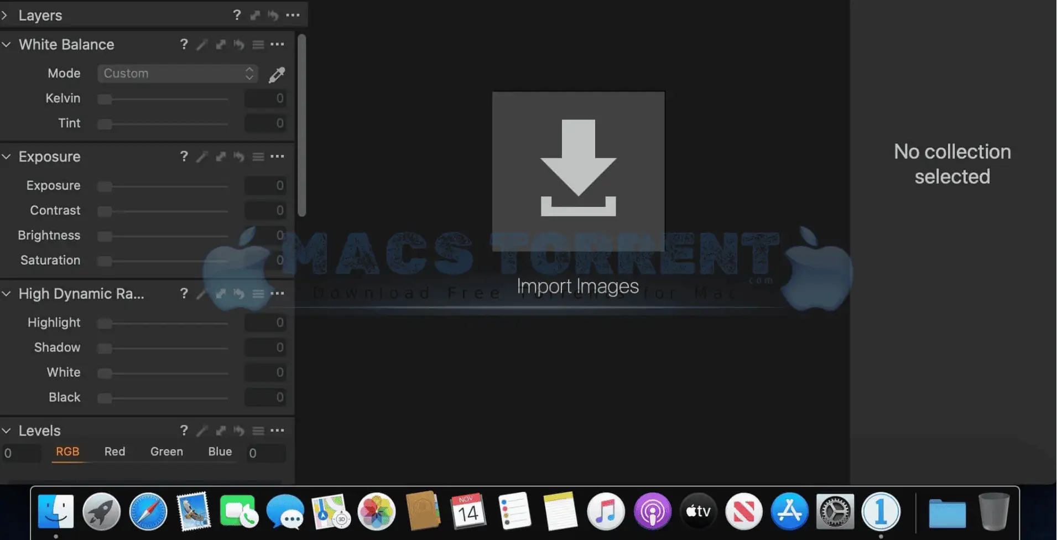1057x540 pixels.
Task: Click the Brightness value field
Action: point(265,236)
